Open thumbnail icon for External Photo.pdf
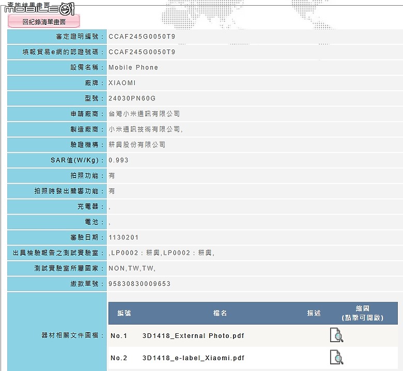This screenshot has width=403, height=371. tap(336, 335)
